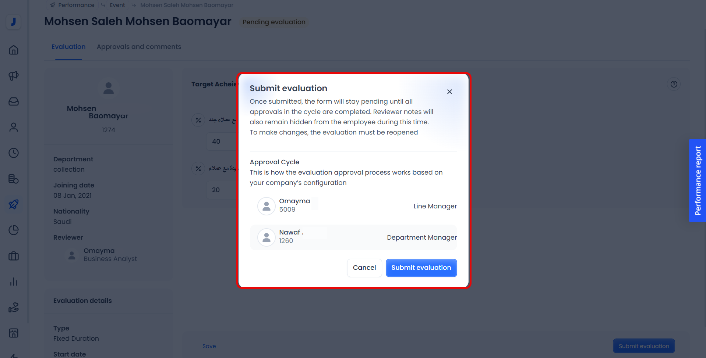Select the announcements megaphone icon in sidebar
The image size is (706, 358).
pos(14,76)
